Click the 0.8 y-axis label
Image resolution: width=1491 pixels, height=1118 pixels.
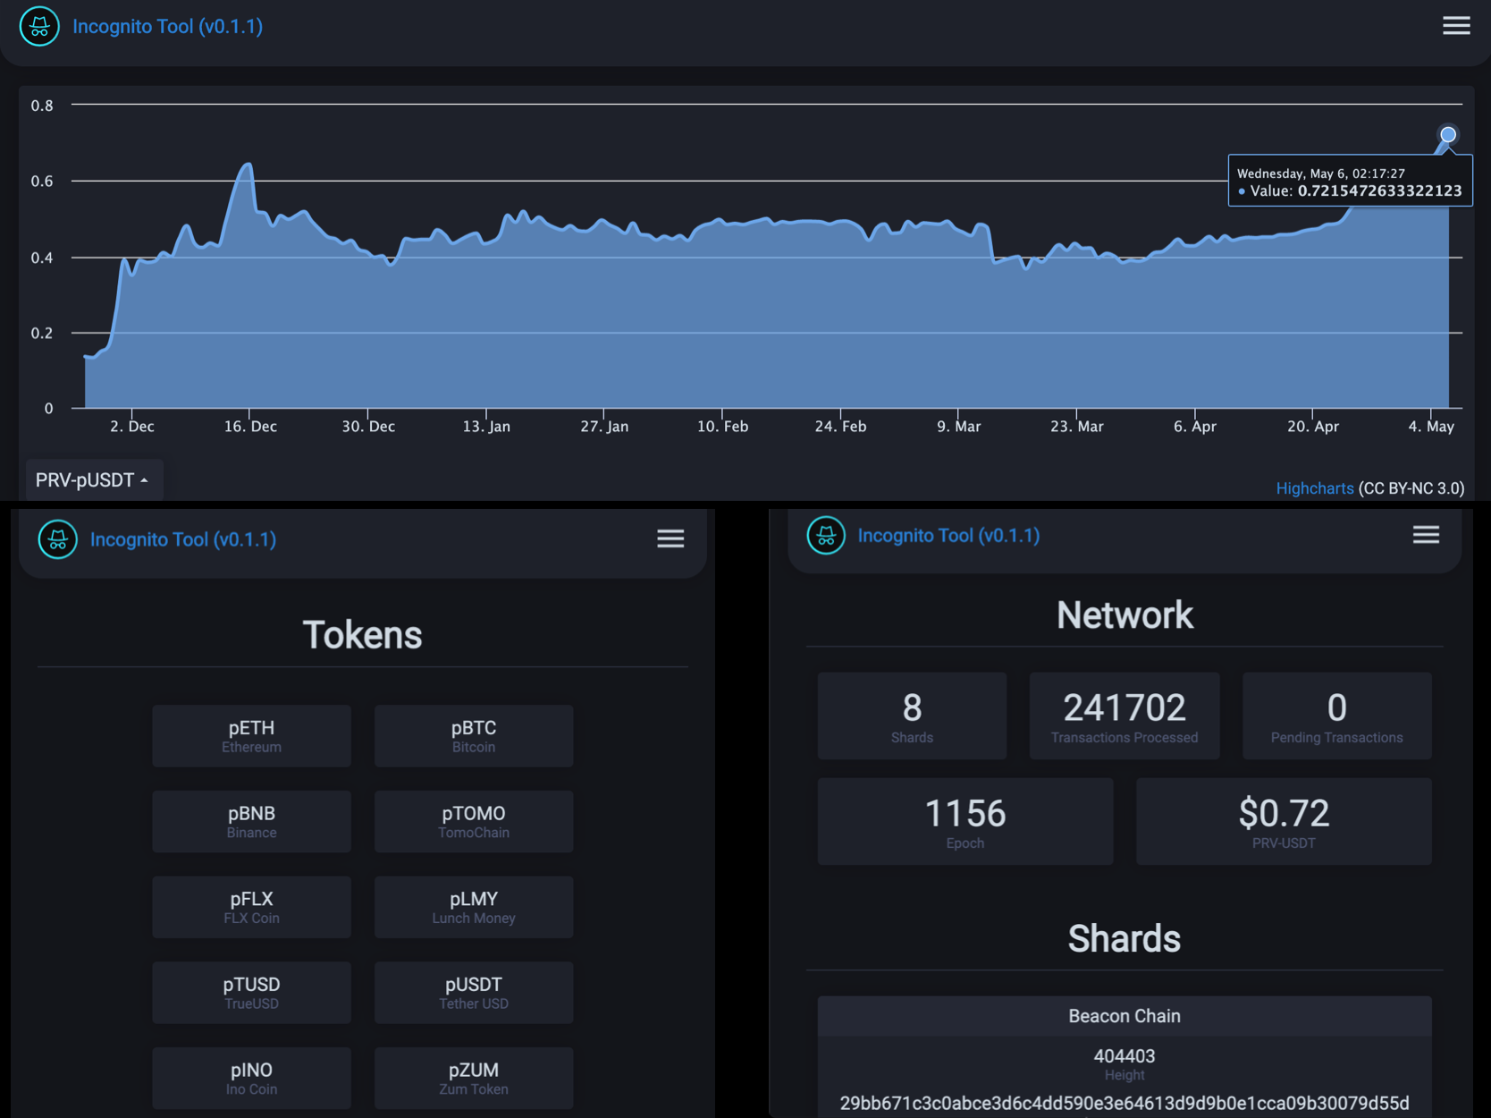click(42, 106)
